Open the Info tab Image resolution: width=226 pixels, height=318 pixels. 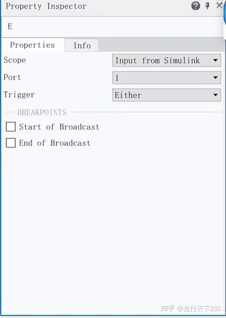[82, 46]
